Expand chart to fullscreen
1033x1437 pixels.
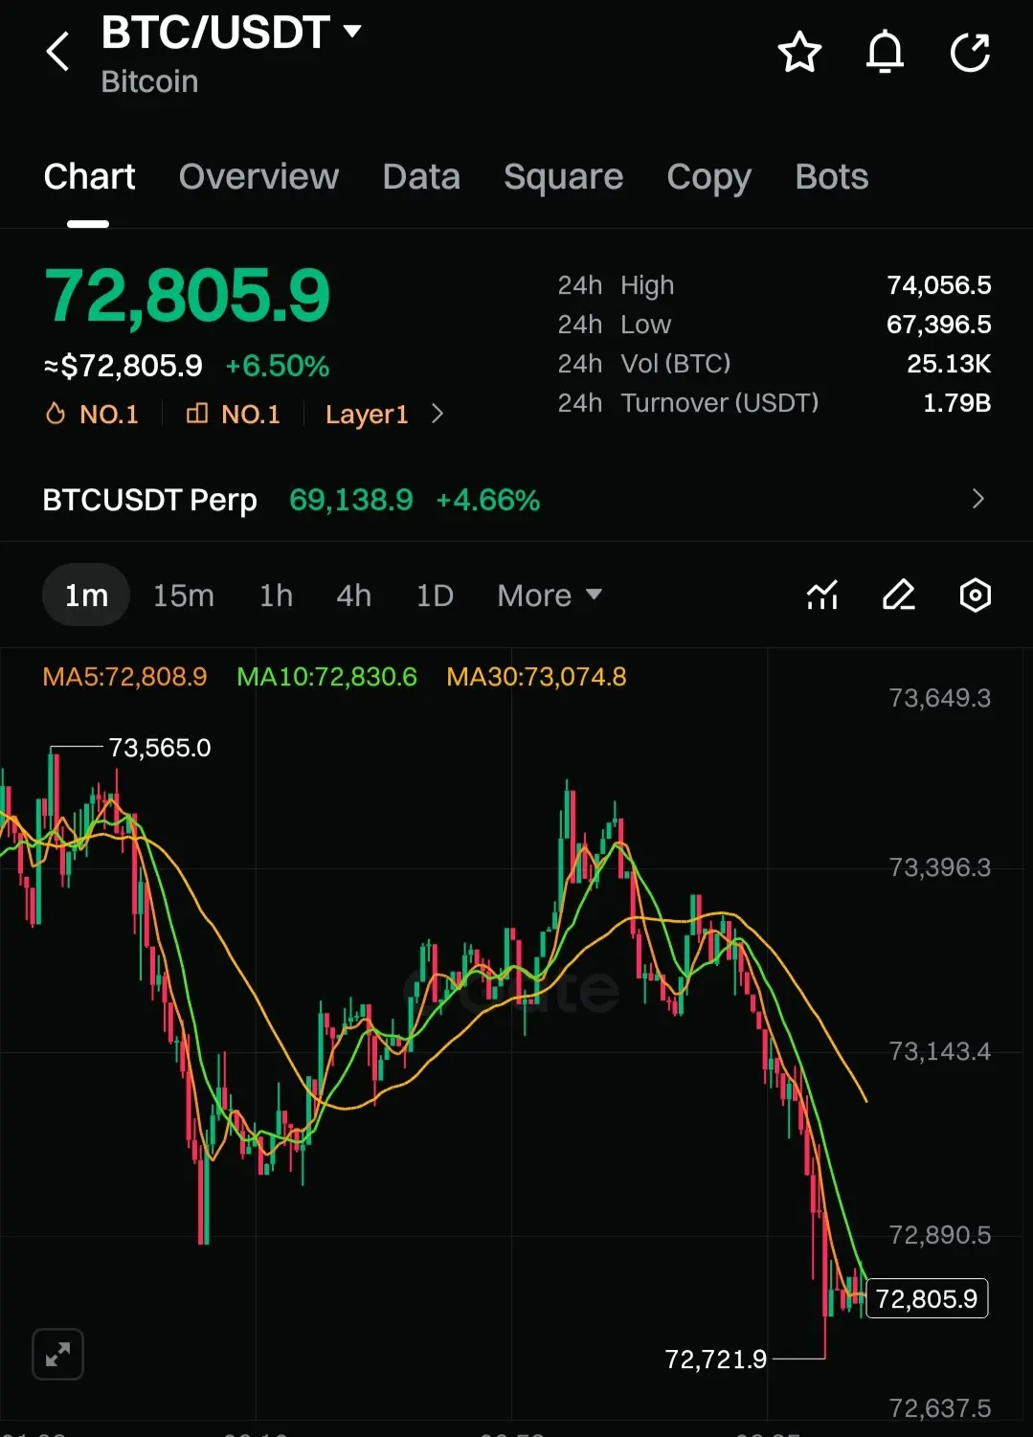point(57,1355)
